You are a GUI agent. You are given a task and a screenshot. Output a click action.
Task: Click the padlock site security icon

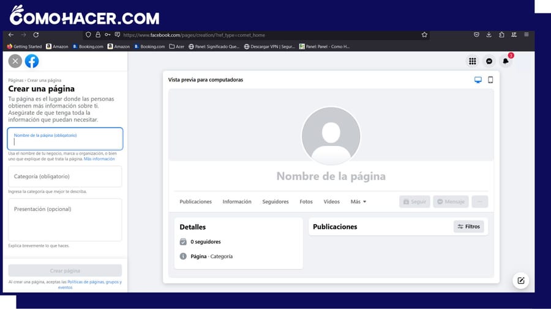(98, 35)
